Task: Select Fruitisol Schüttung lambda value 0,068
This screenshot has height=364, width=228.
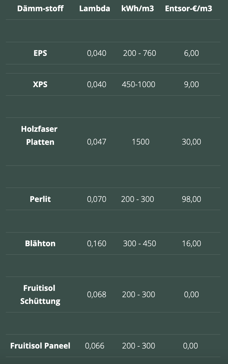Action: [96, 294]
